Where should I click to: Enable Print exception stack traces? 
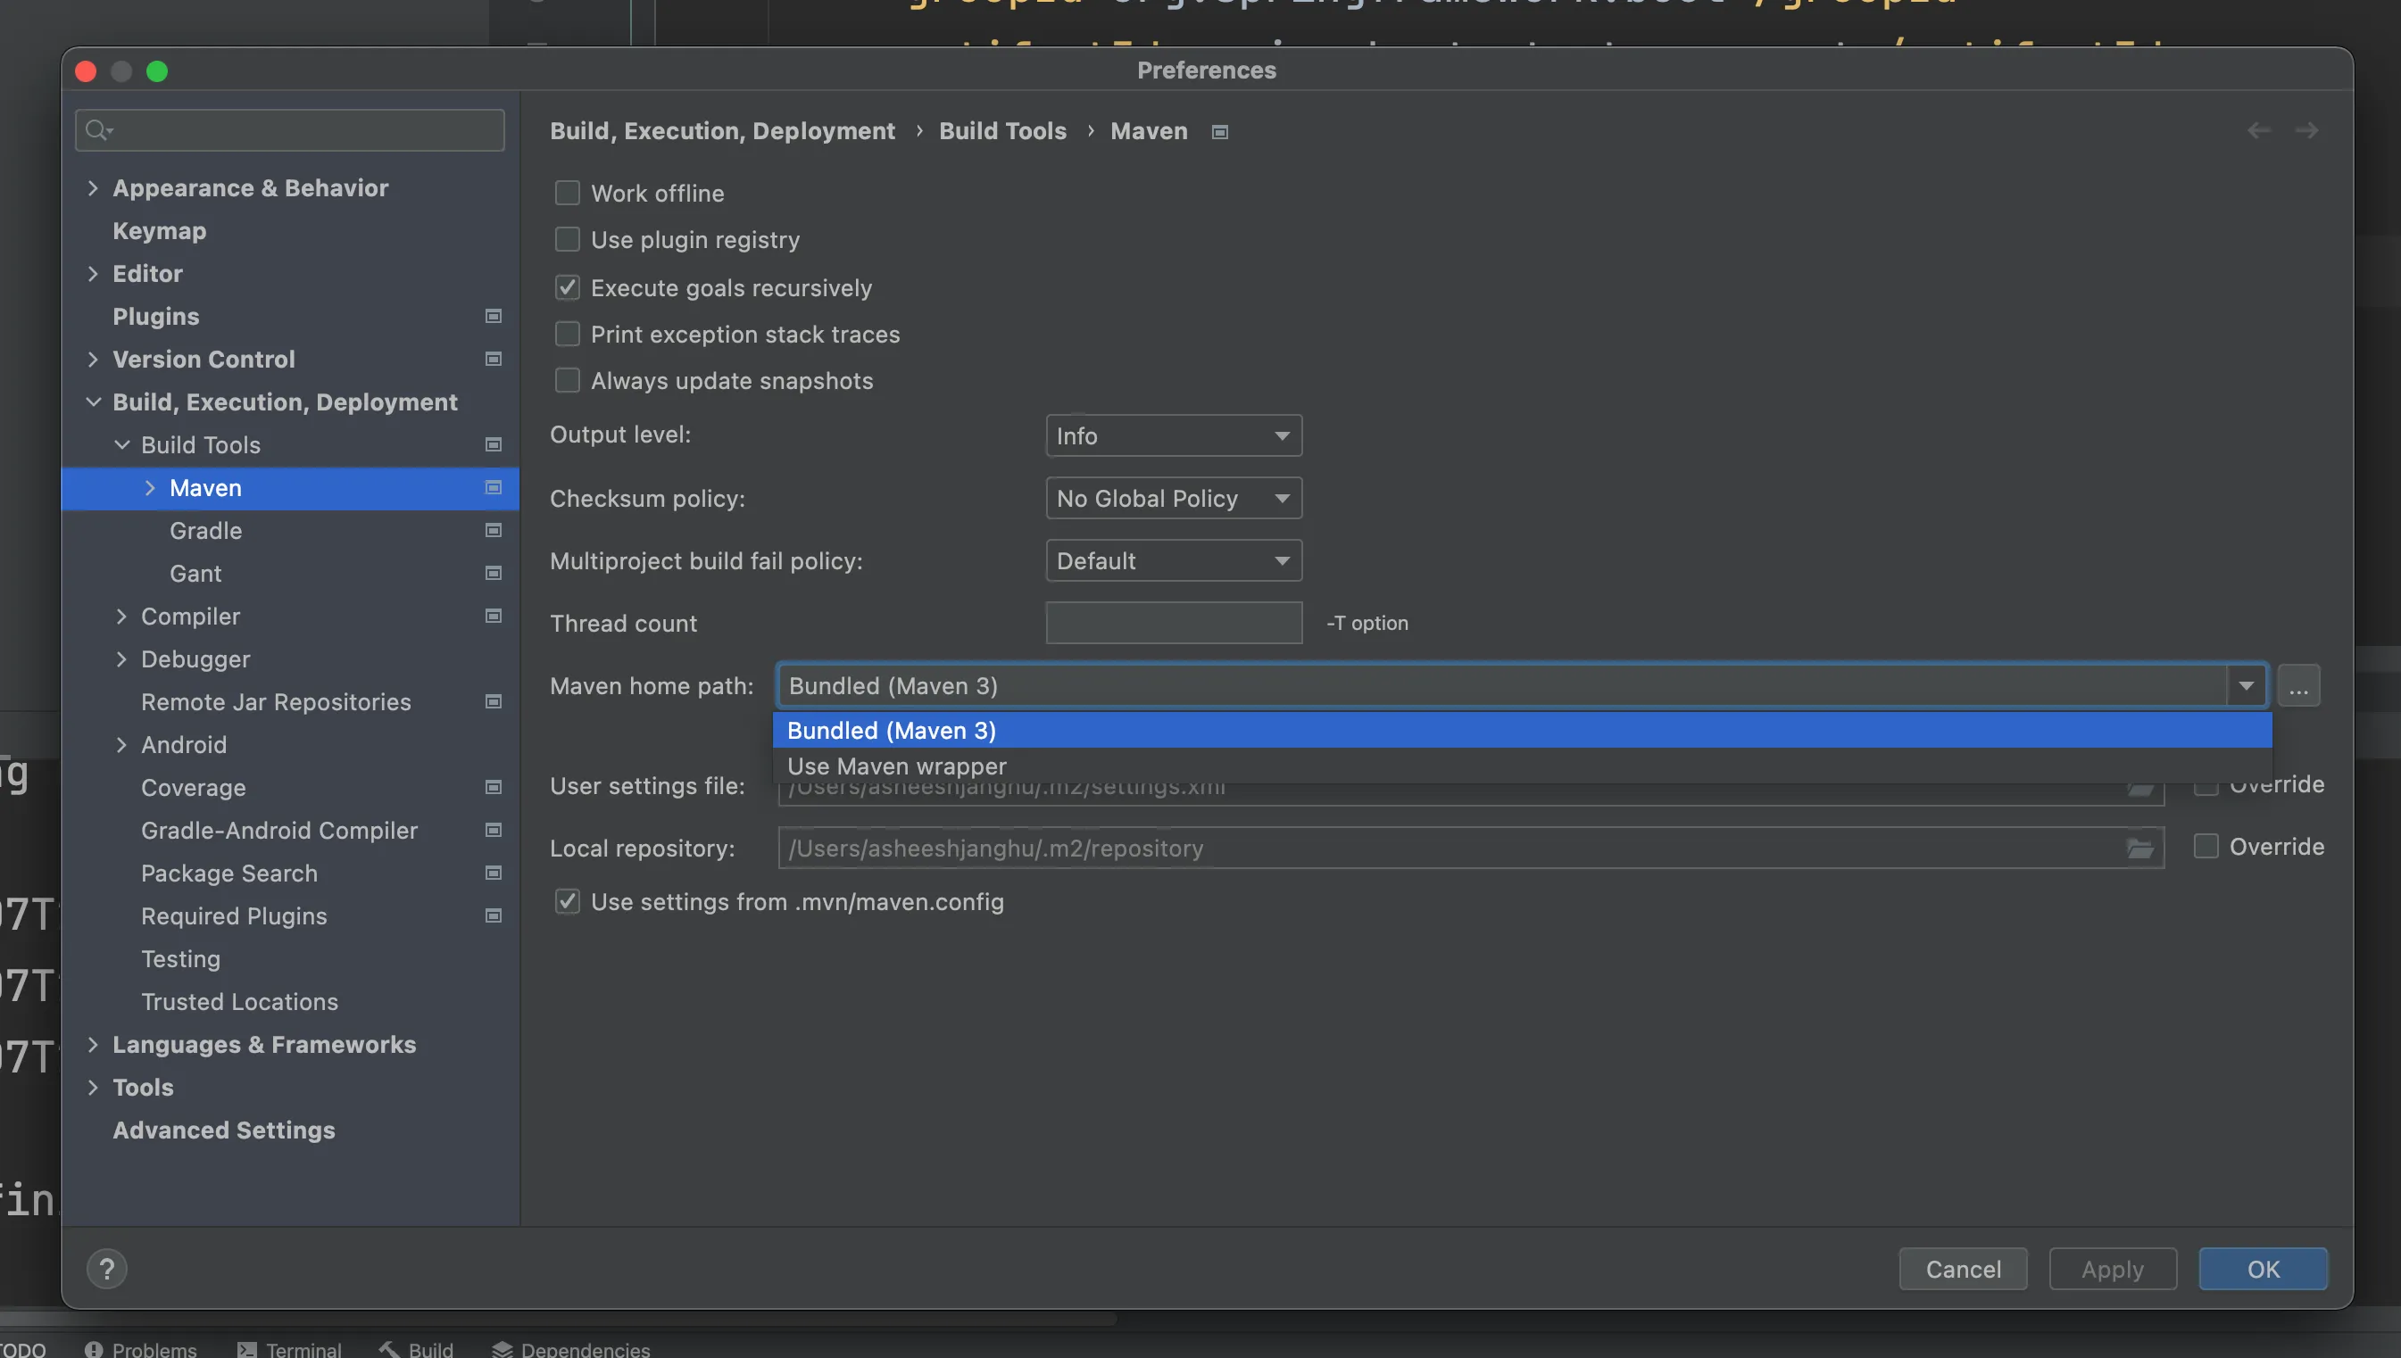[567, 334]
